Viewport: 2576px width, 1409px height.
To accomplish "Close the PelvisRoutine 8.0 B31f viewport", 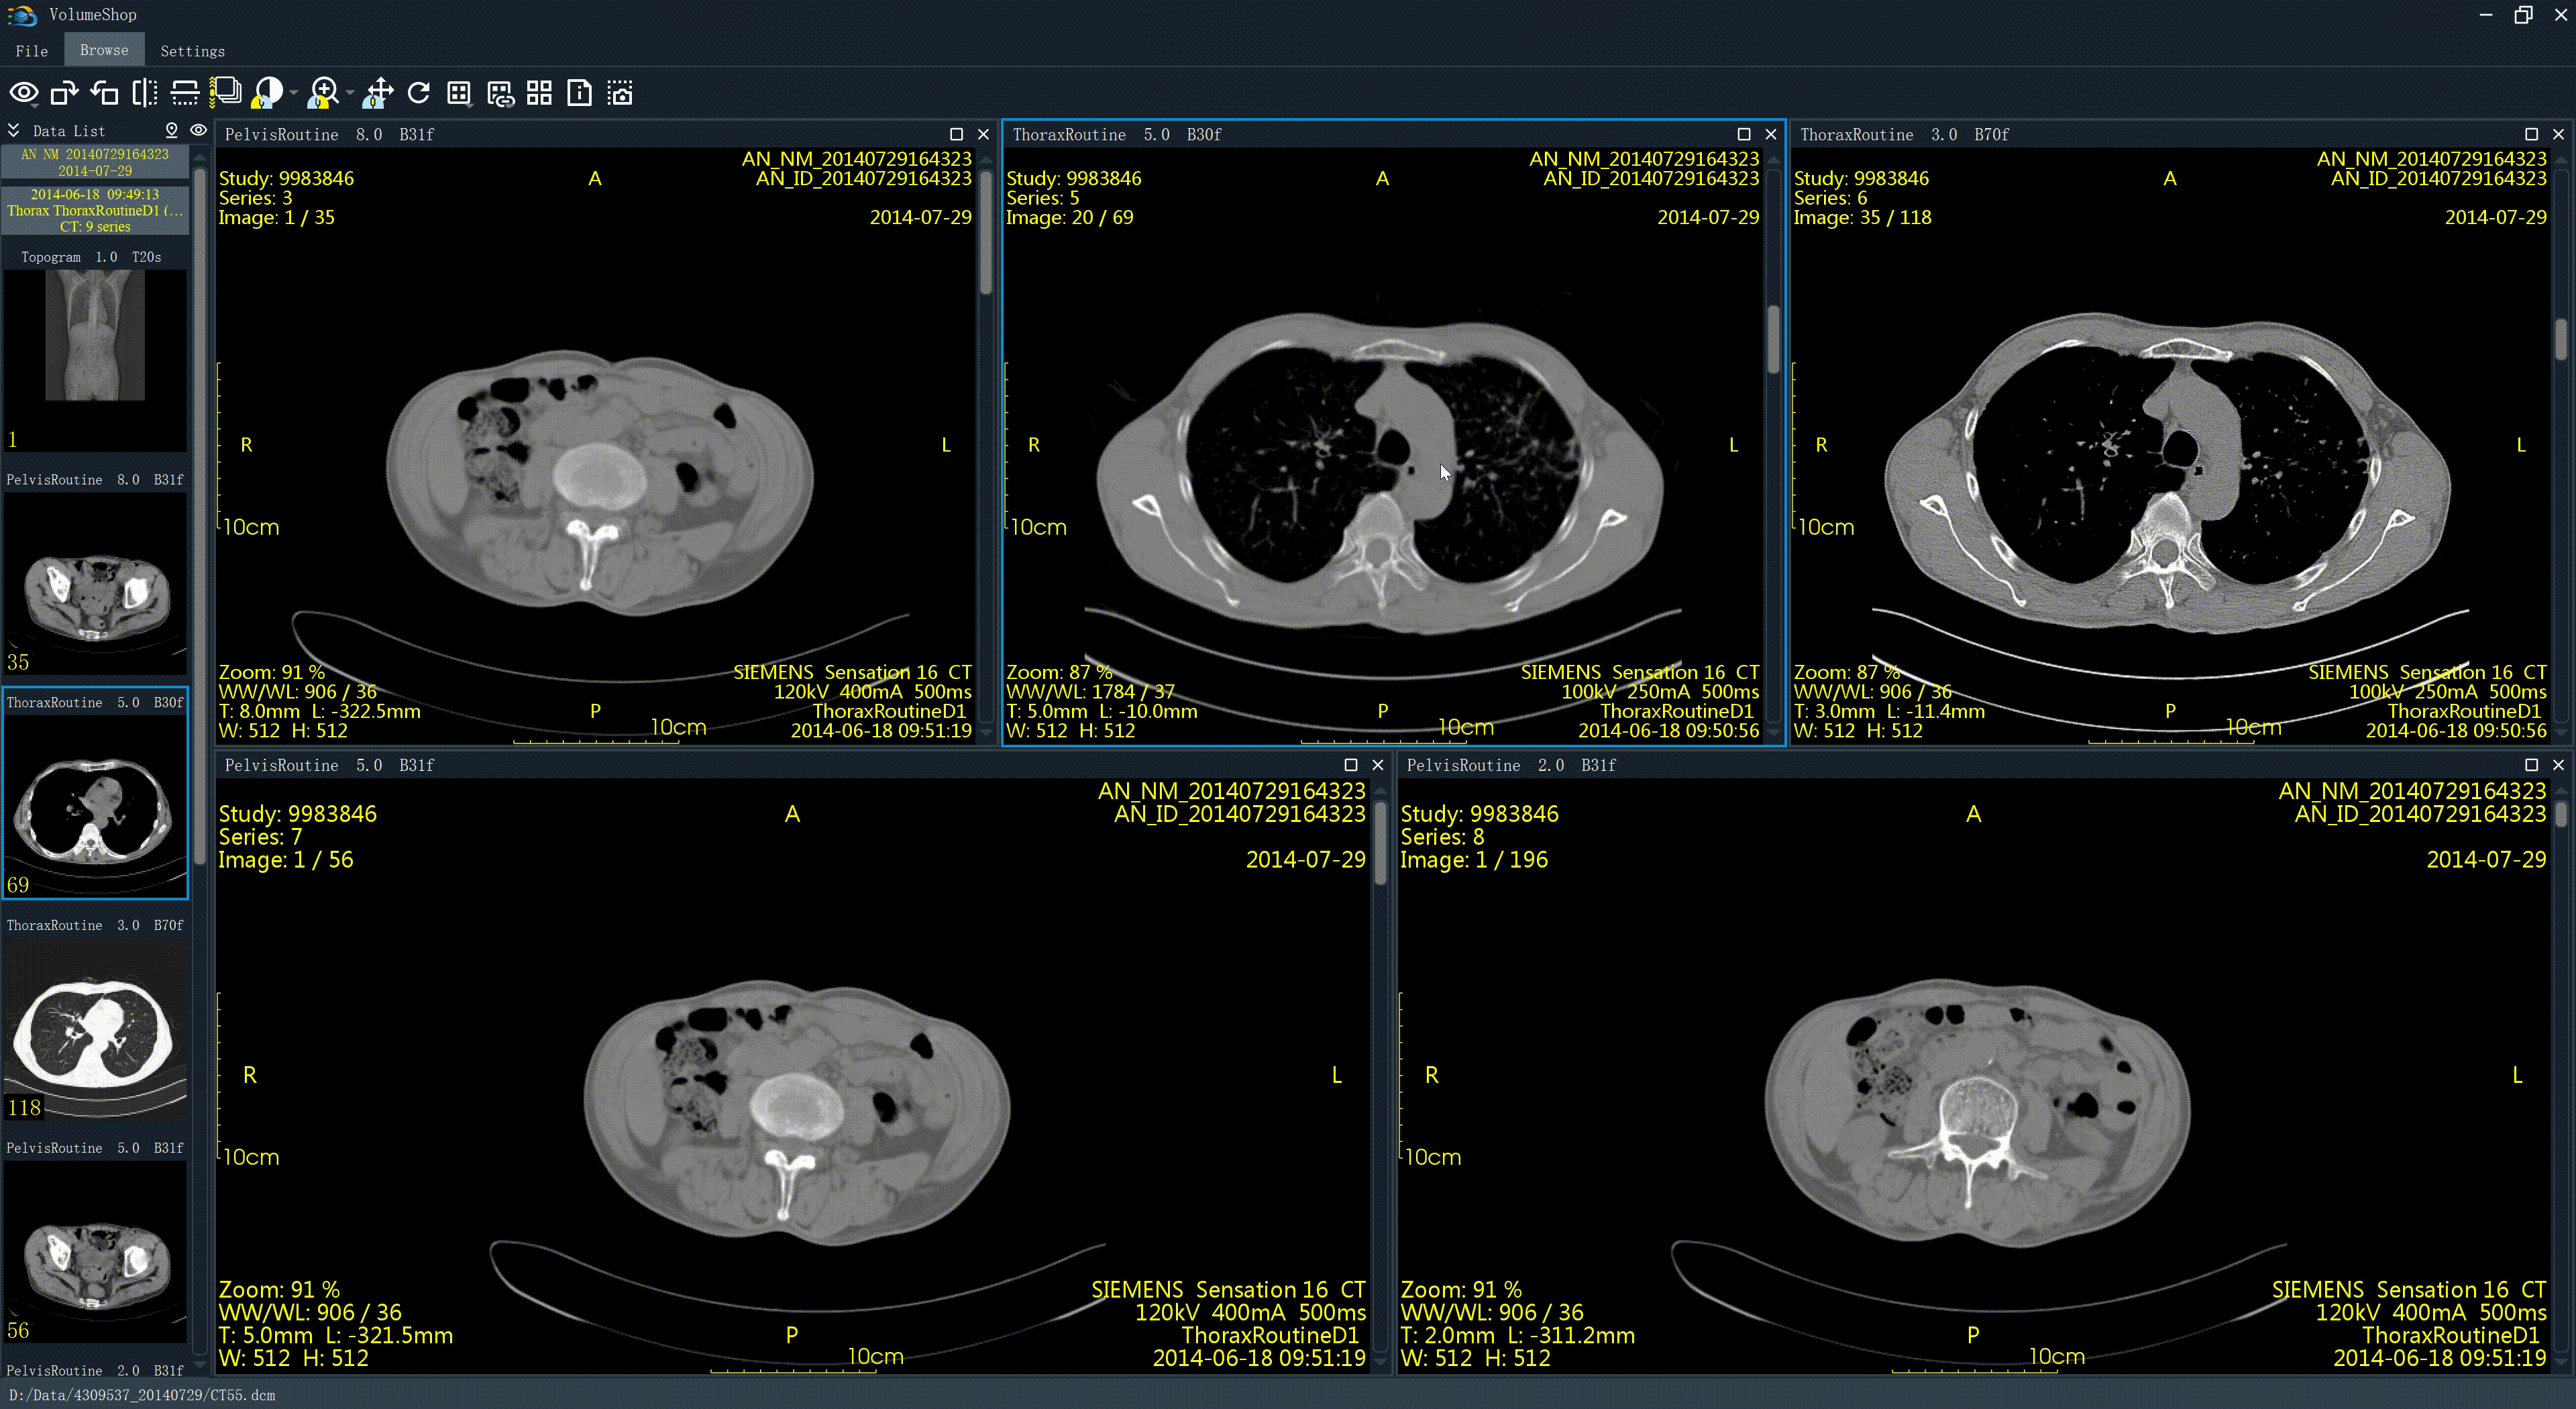I will tap(983, 134).
